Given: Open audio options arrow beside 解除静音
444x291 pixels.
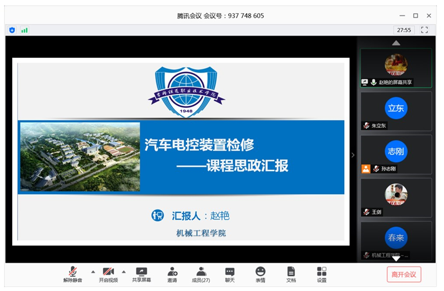Looking at the screenshot, I should click(93, 271).
